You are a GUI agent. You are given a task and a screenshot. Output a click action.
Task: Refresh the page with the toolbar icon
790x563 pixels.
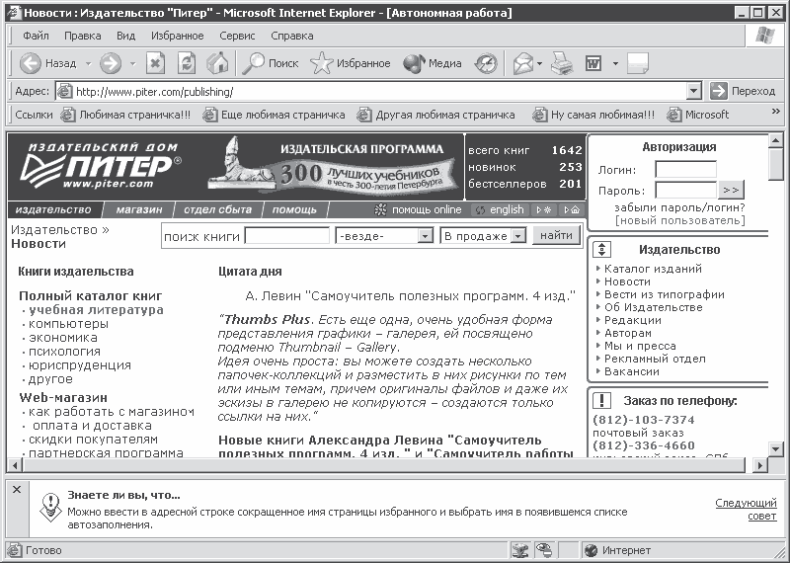pos(187,63)
